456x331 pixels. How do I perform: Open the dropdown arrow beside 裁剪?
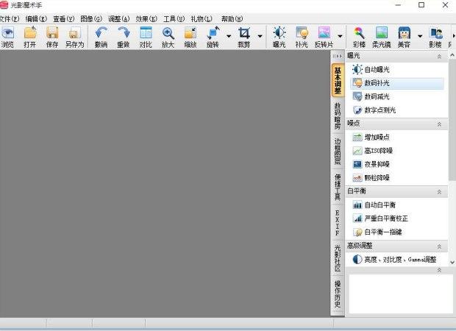260,36
